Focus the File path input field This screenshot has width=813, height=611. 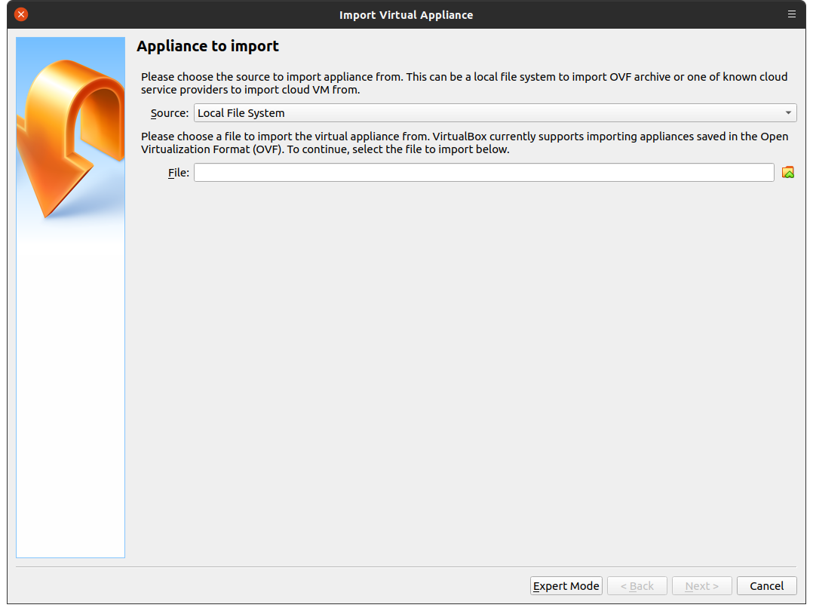pyautogui.click(x=483, y=173)
